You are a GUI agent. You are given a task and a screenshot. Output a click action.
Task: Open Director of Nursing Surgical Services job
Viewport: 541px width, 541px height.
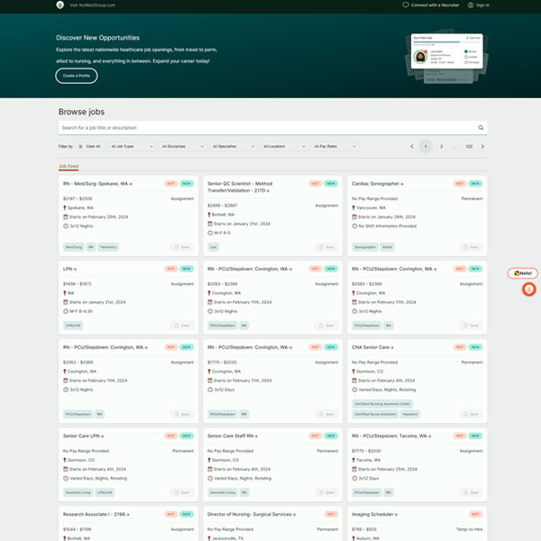(252, 515)
